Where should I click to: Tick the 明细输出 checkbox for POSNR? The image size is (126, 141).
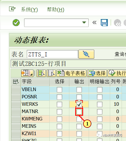100,97
